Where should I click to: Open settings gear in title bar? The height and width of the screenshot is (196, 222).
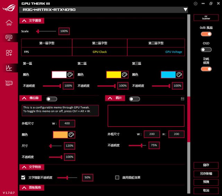coord(196,3)
